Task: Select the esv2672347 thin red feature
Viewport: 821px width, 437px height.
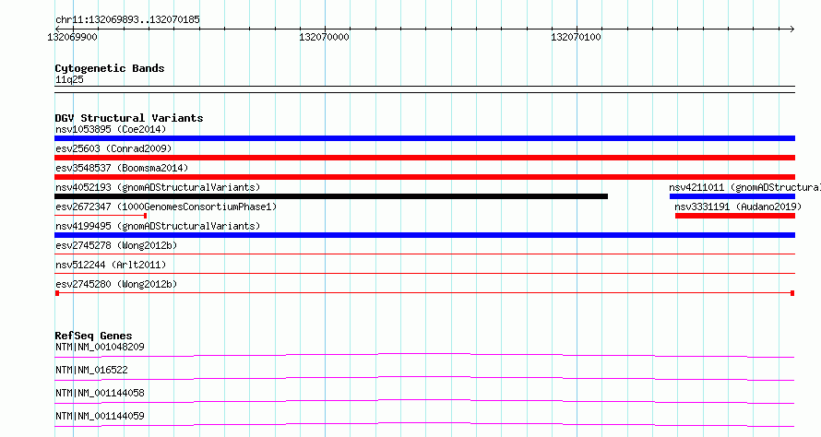Action: [x=101, y=216]
